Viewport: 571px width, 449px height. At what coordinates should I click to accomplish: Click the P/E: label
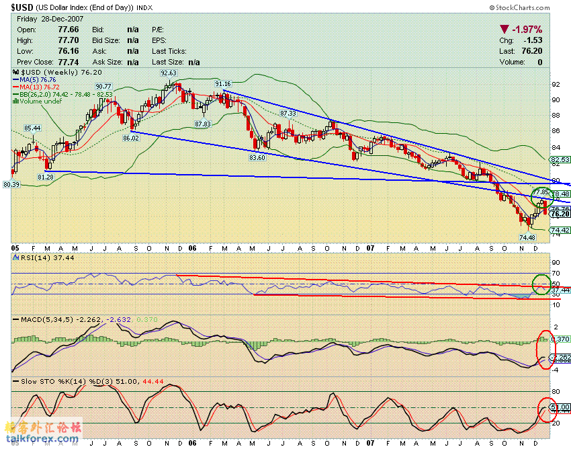pos(158,30)
